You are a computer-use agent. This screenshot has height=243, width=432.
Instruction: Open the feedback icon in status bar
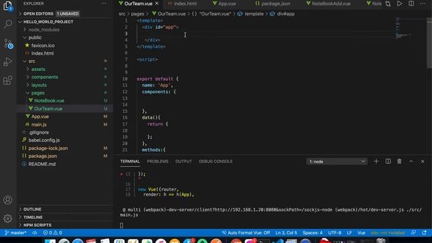click(413, 233)
